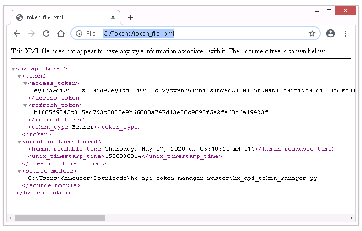Viewport: 362px width, 231px height.
Task: Open a new tab with plus button
Action: click(130, 17)
